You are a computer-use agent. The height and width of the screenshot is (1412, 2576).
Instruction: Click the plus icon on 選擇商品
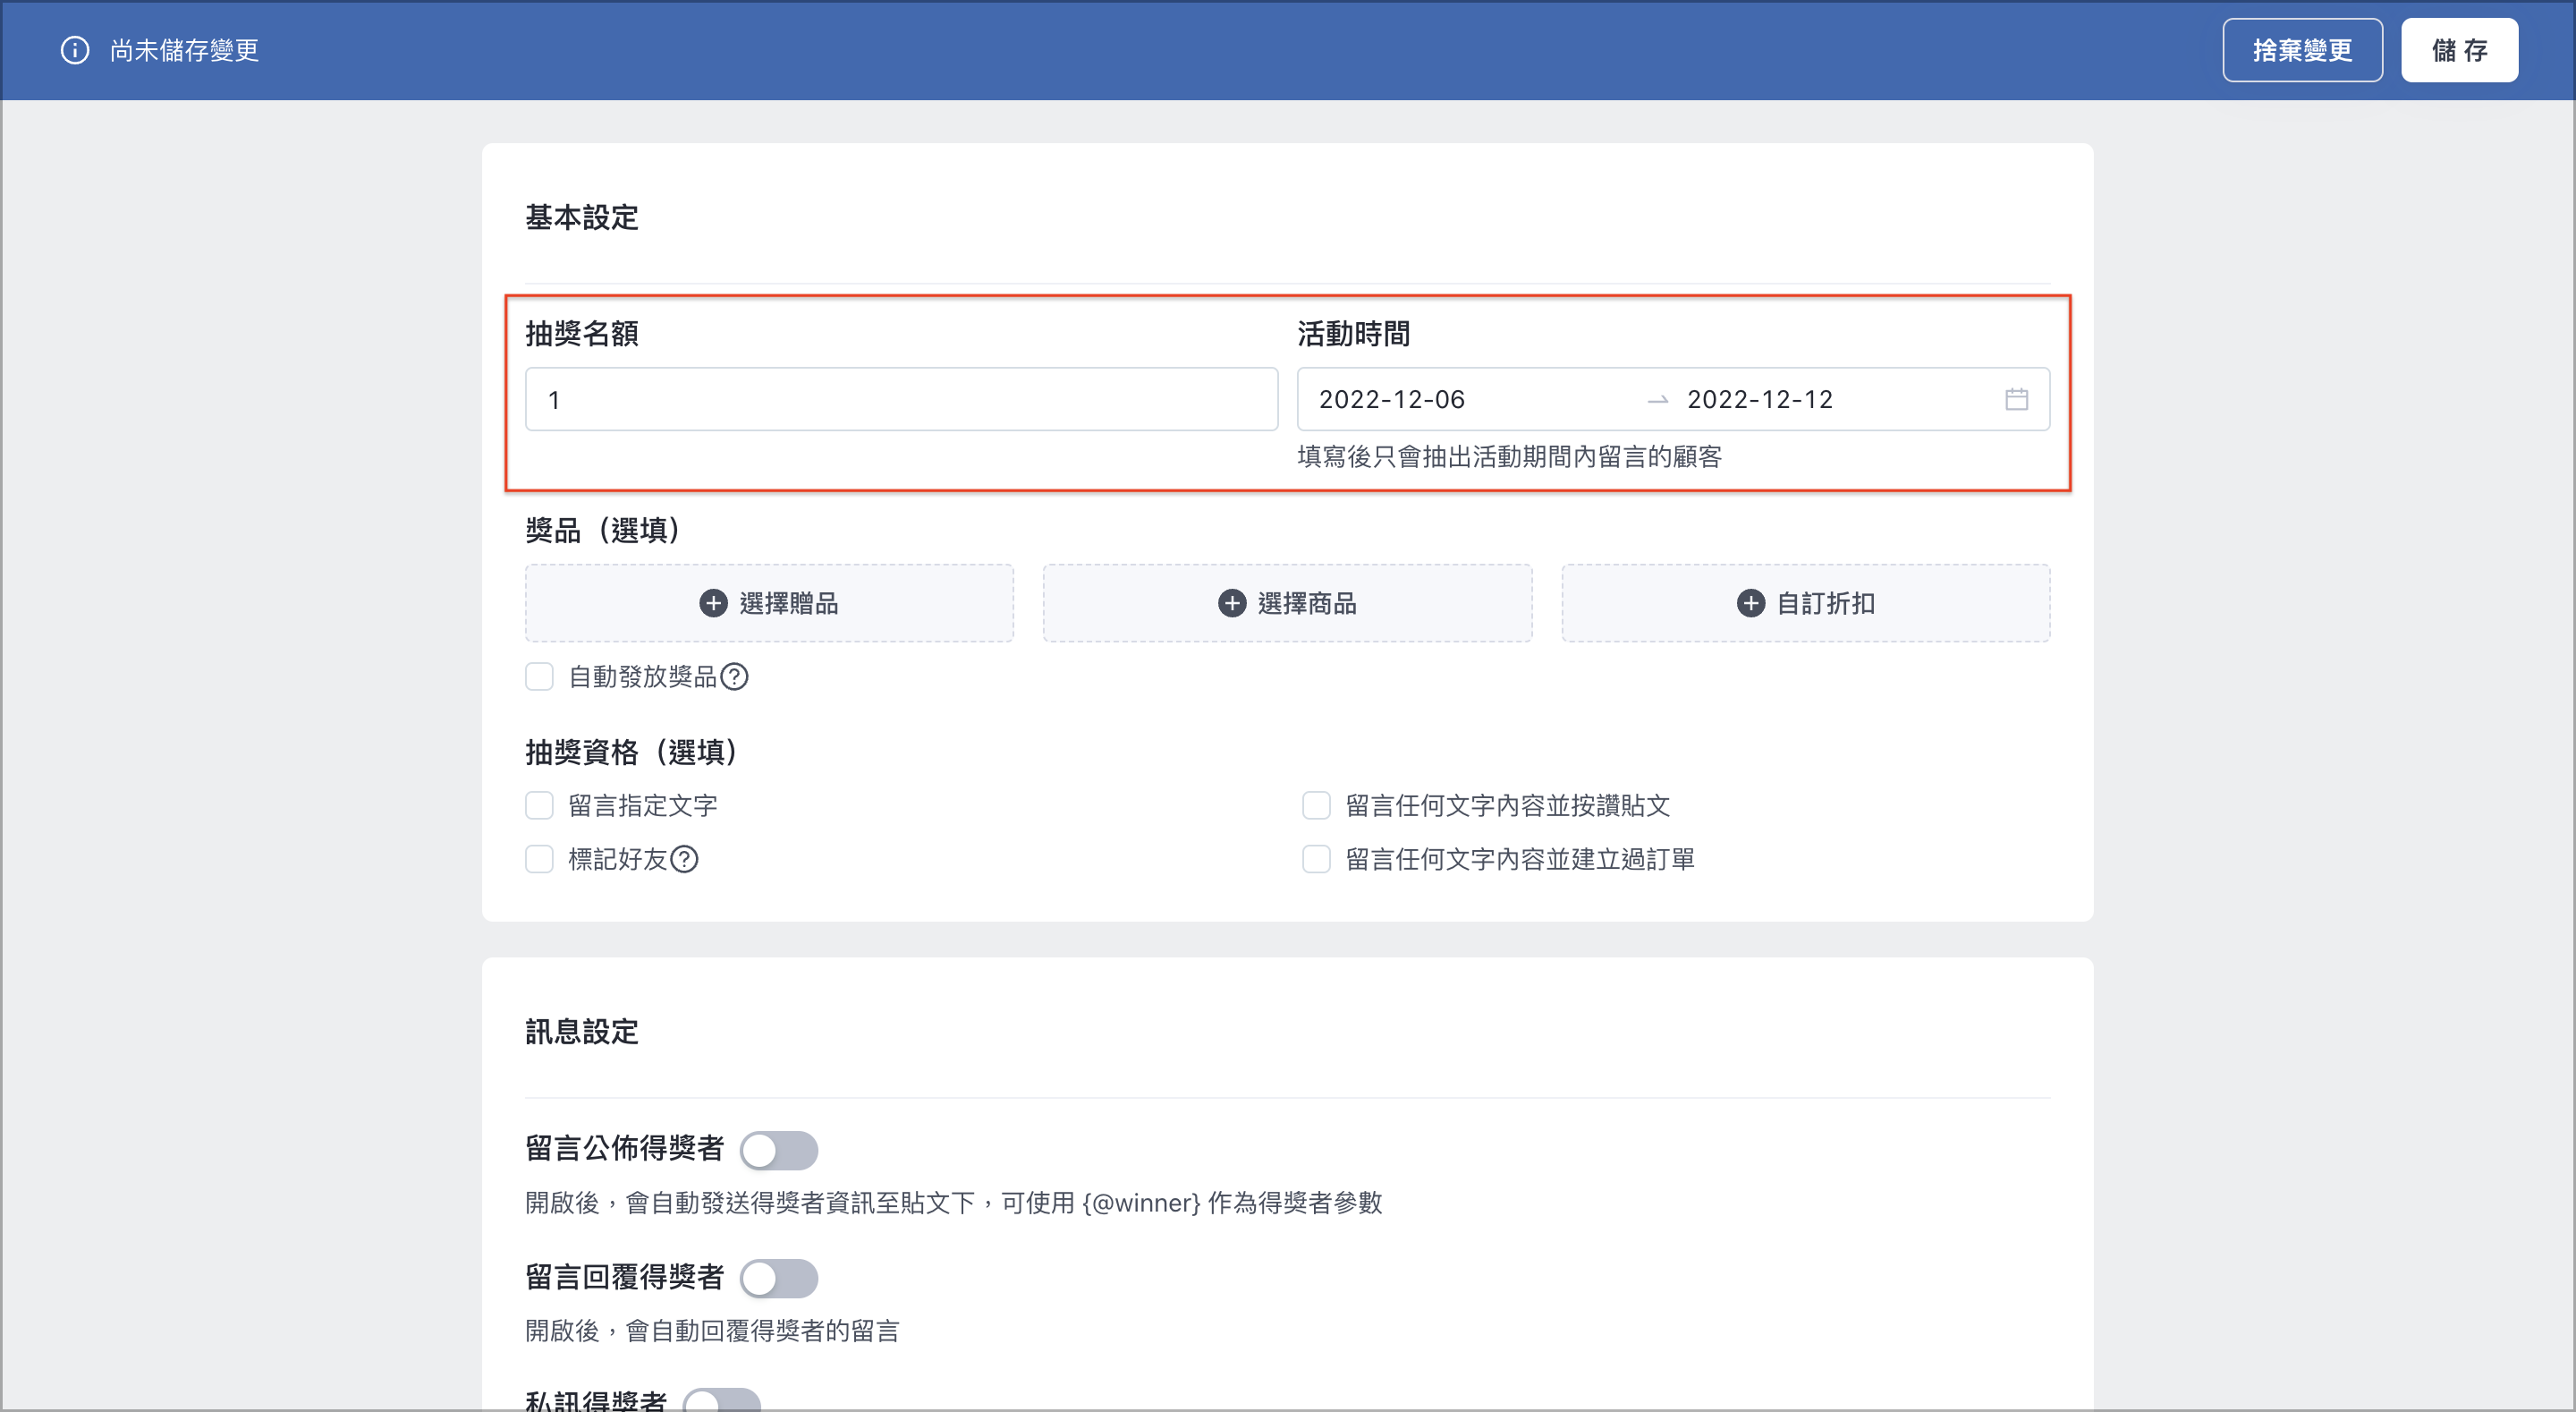1232,602
